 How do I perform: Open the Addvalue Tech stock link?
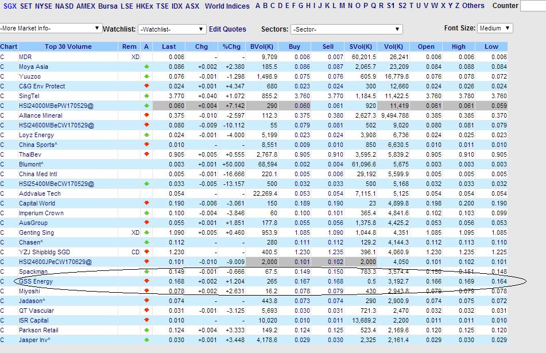click(x=40, y=193)
